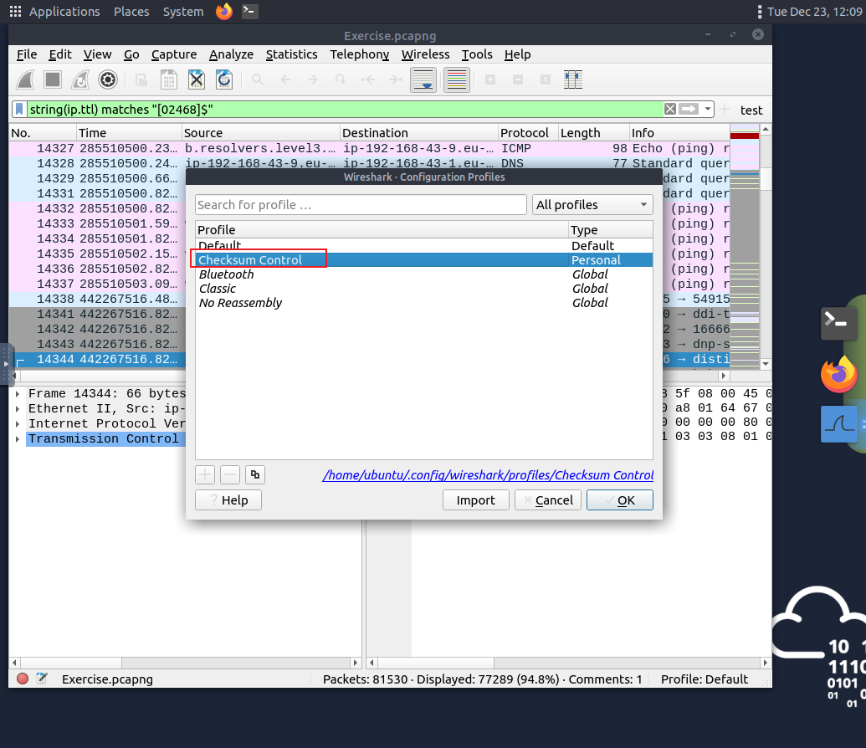Stop the running capture
866x748 pixels.
tap(53, 79)
